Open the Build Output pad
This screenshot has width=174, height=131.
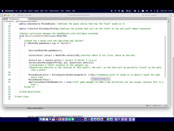(157, 106)
